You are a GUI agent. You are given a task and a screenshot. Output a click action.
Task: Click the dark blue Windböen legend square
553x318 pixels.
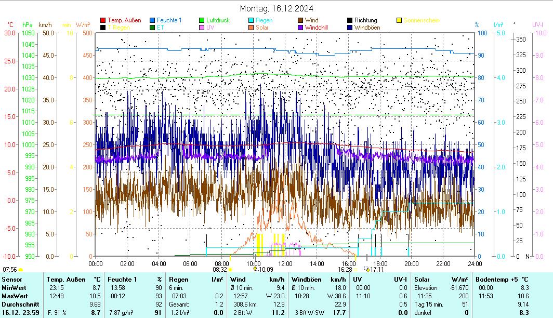point(350,28)
